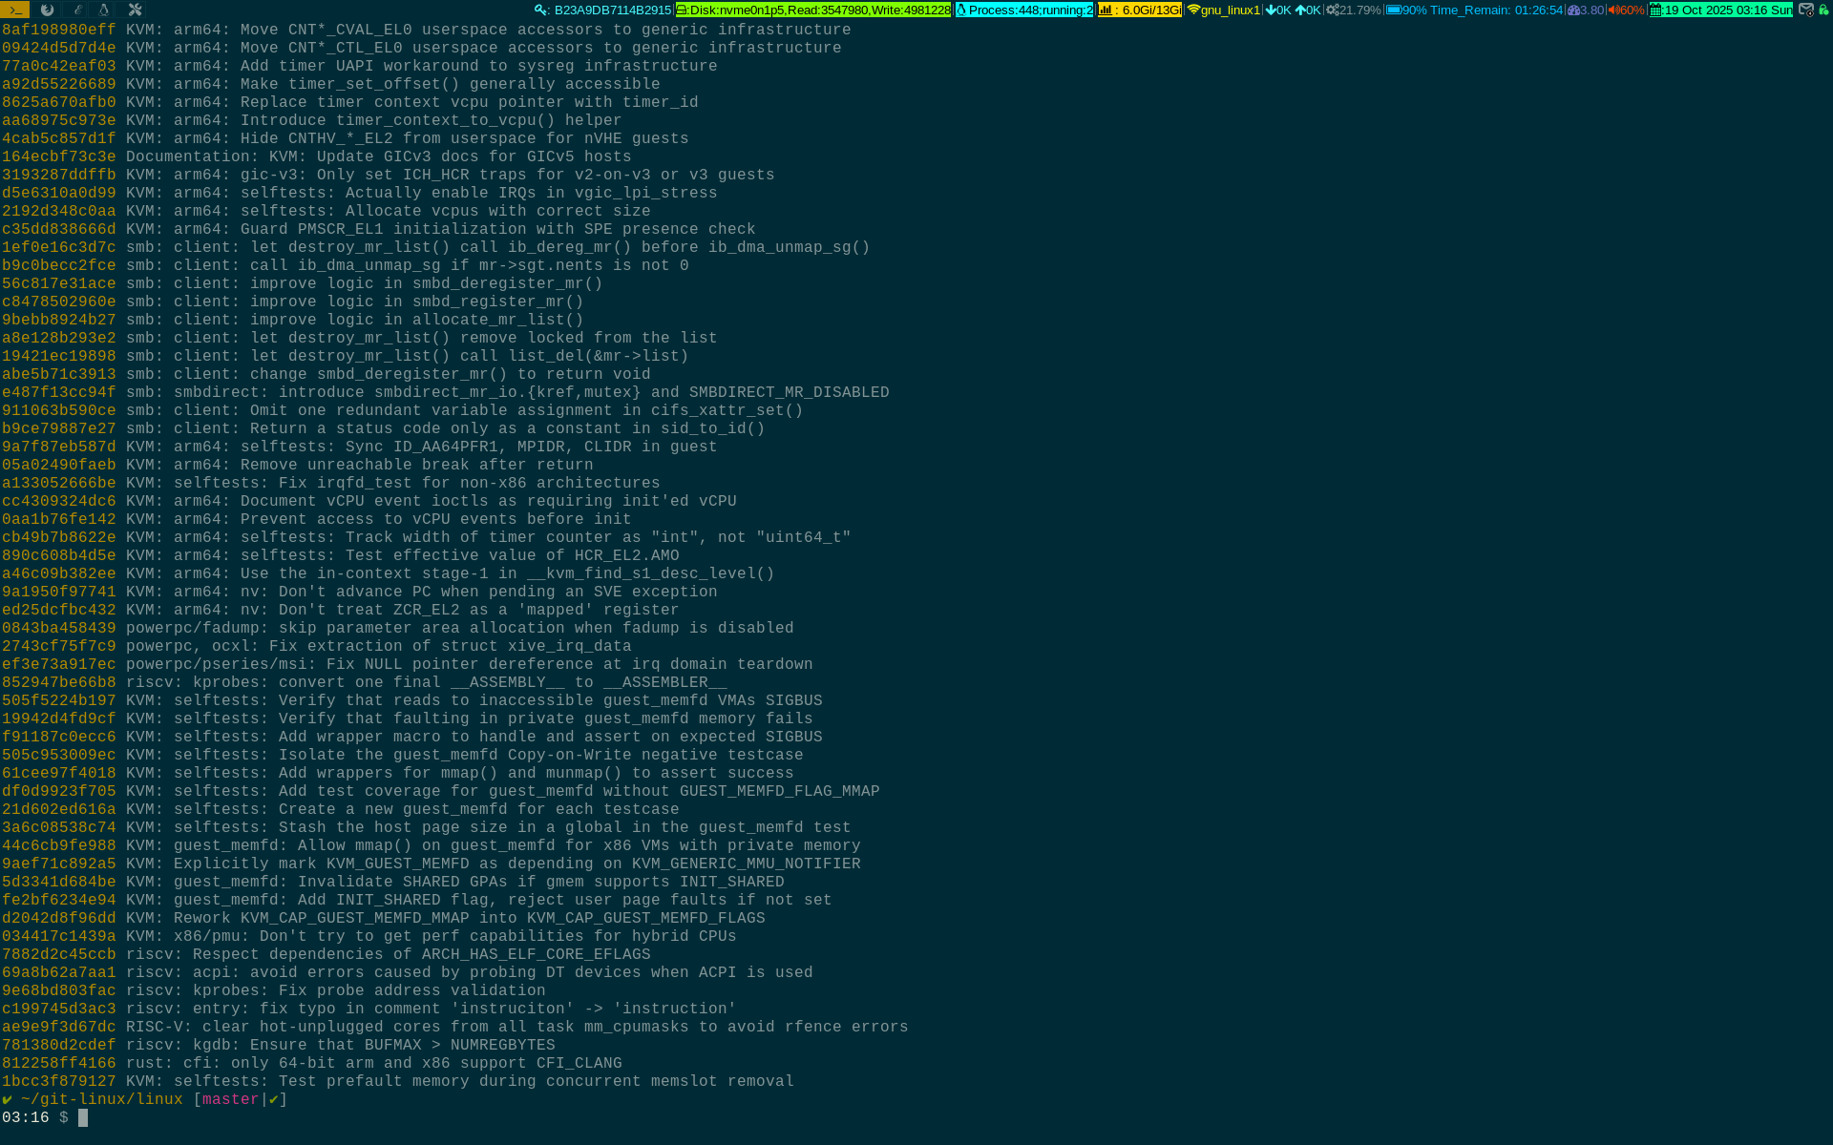Click at the shell prompt cursor
This screenshot has width=1833, height=1145.
(x=83, y=1117)
